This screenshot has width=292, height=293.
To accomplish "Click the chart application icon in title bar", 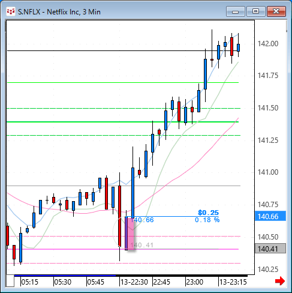I will tap(10, 11).
